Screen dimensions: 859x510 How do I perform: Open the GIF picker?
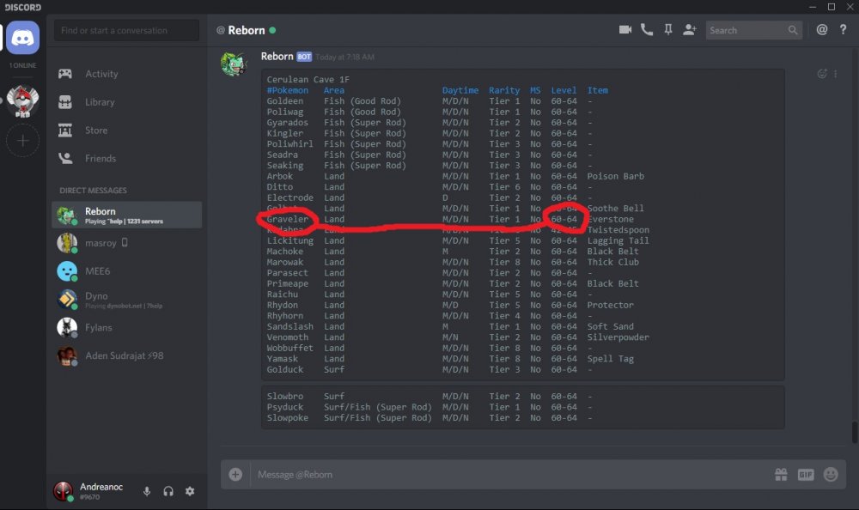pyautogui.click(x=806, y=474)
